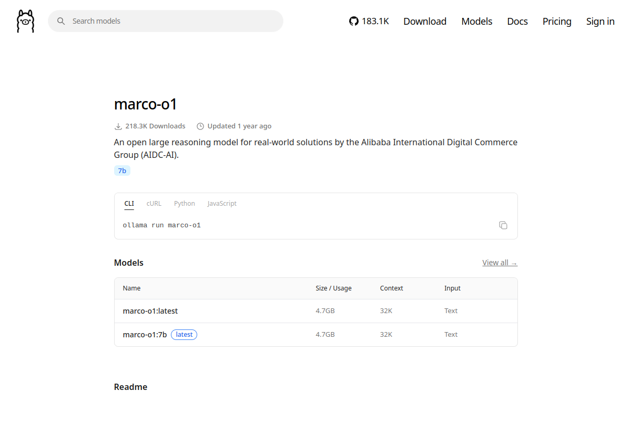The image size is (631, 421).
Task: Open the marco-o1:latest model
Action: click(x=150, y=311)
